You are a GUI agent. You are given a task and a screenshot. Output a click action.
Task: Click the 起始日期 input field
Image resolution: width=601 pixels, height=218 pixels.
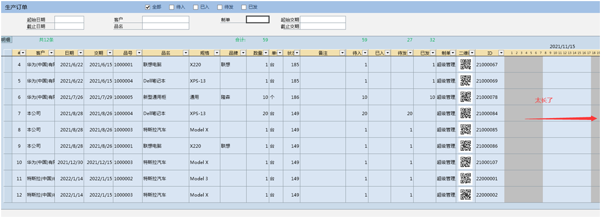(69, 20)
